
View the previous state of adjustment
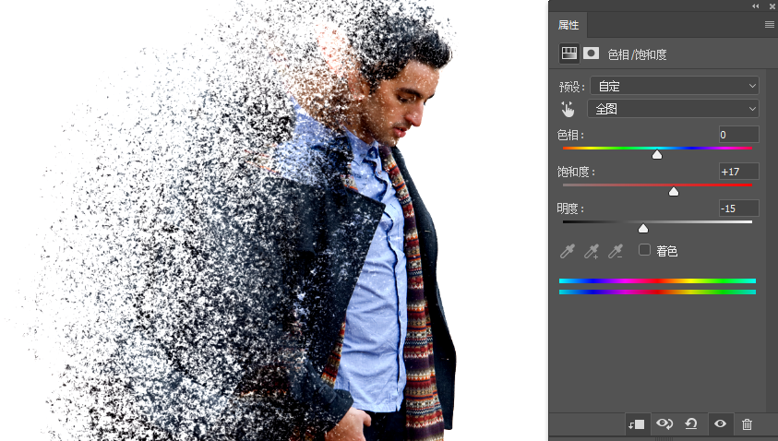664,423
